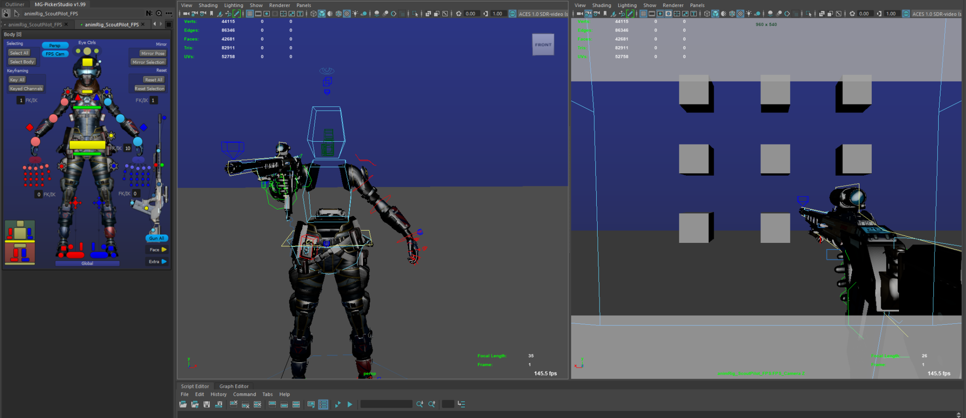Viewport: 966px width, 418px height.
Task: Click the FRONT view cube
Action: 543,45
